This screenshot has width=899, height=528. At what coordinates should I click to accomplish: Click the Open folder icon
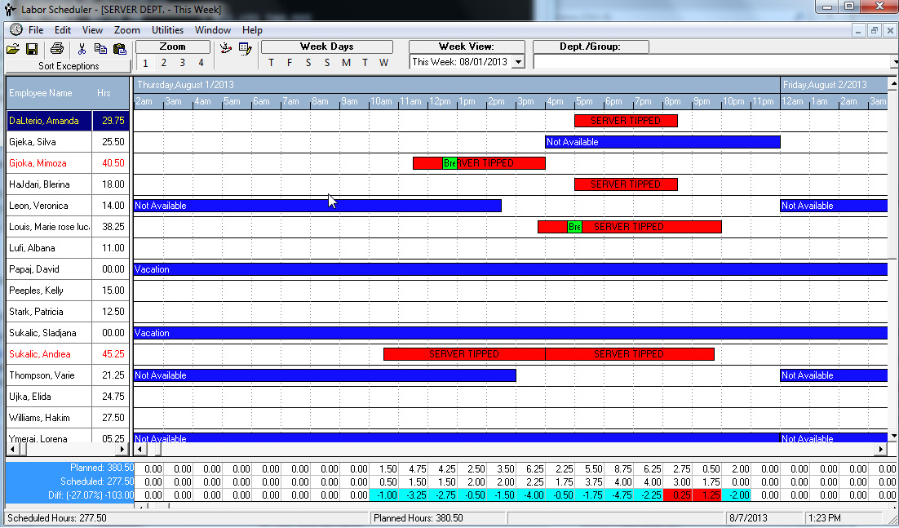pyautogui.click(x=13, y=49)
